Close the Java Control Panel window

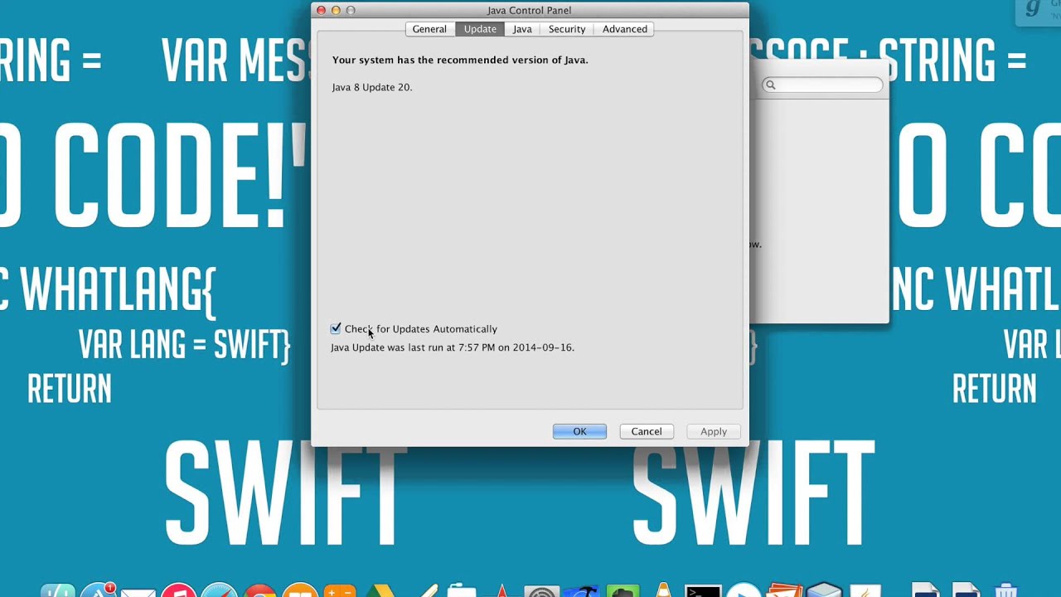(321, 10)
